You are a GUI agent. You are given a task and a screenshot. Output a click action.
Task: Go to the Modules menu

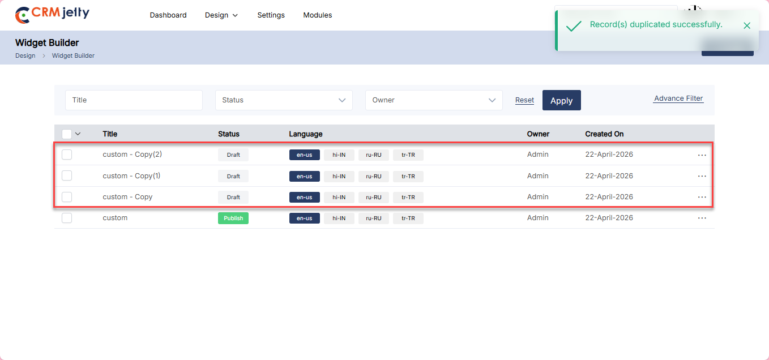coord(317,15)
